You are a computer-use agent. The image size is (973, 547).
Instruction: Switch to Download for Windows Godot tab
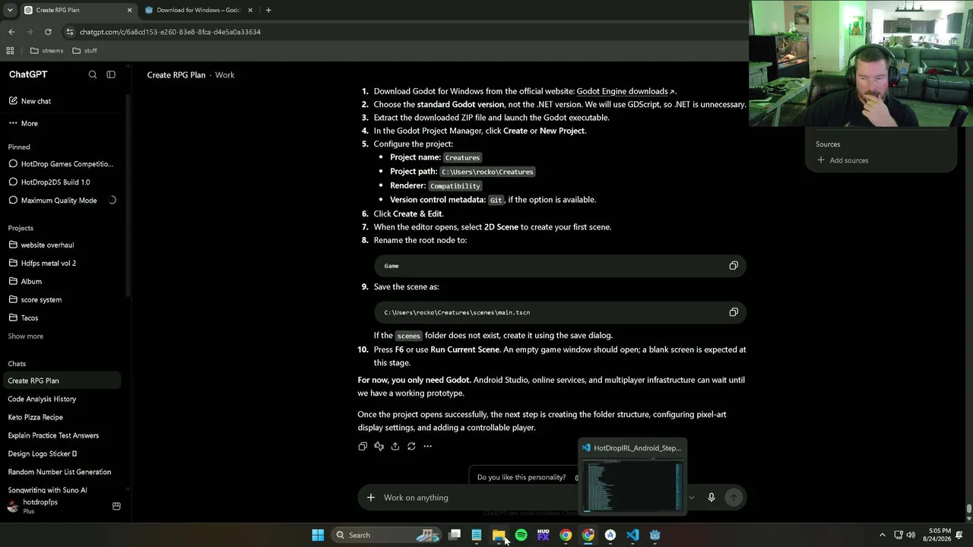(198, 10)
